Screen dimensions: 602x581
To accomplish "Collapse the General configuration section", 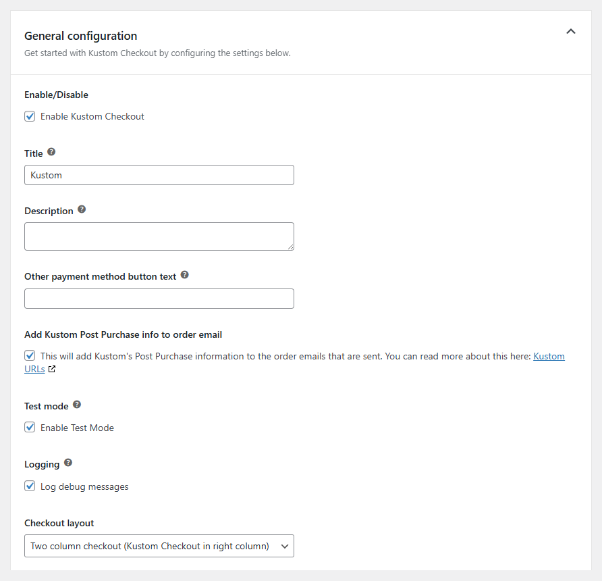I will click(570, 31).
